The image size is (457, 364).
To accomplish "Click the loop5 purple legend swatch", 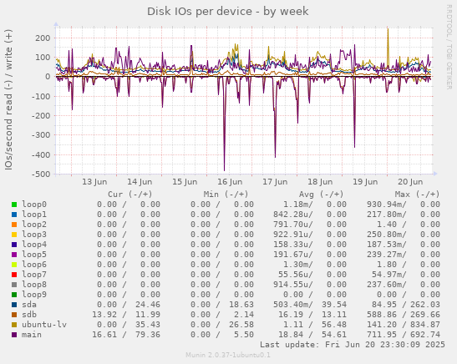I will pos(14,255).
